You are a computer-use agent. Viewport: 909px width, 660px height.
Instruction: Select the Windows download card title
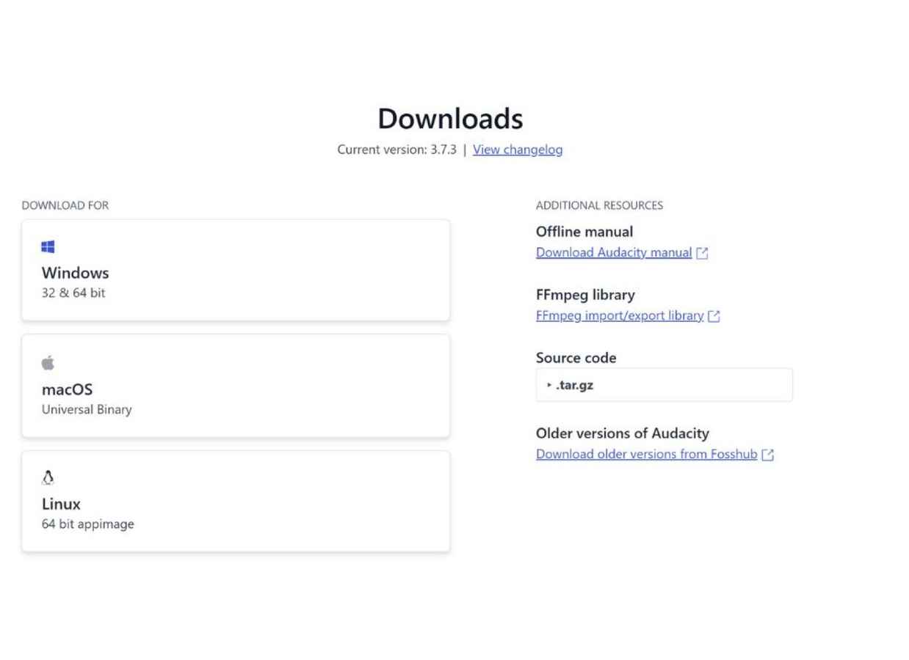point(75,273)
